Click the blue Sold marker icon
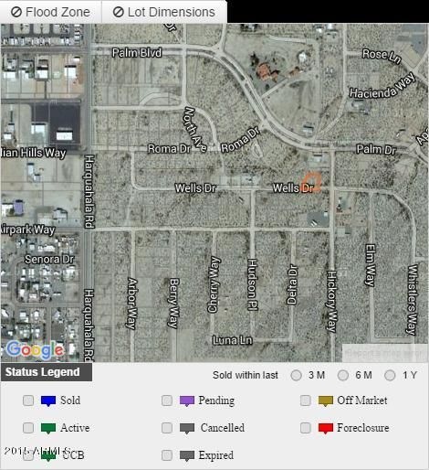This screenshot has height=470, width=429. click(48, 401)
